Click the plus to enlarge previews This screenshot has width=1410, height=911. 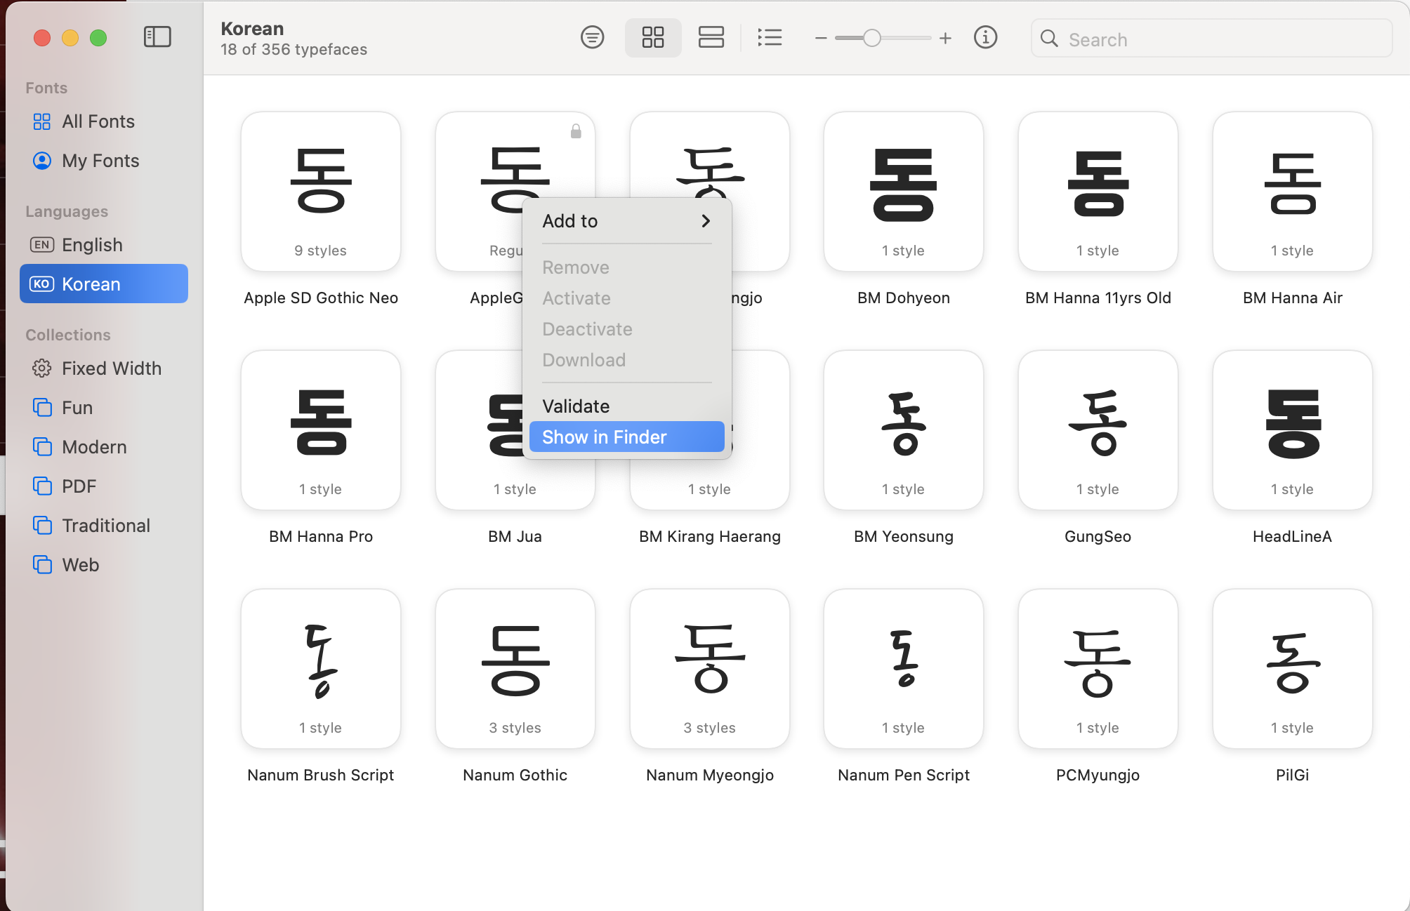tap(945, 38)
